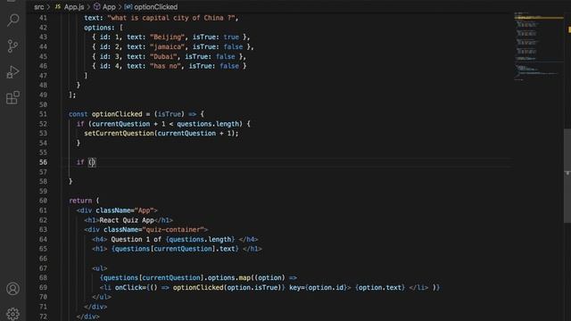This screenshot has height=321, width=571.
Task: Click the vertical editor scrollbar thumb
Action: click(567, 176)
